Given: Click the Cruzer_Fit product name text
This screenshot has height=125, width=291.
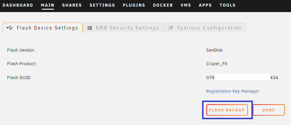Looking at the screenshot, I should point(217,64).
